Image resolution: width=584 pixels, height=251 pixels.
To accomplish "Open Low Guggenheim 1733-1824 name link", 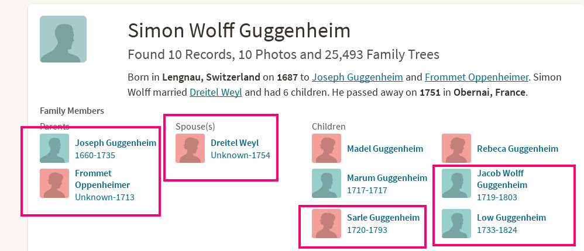I will 511,218.
